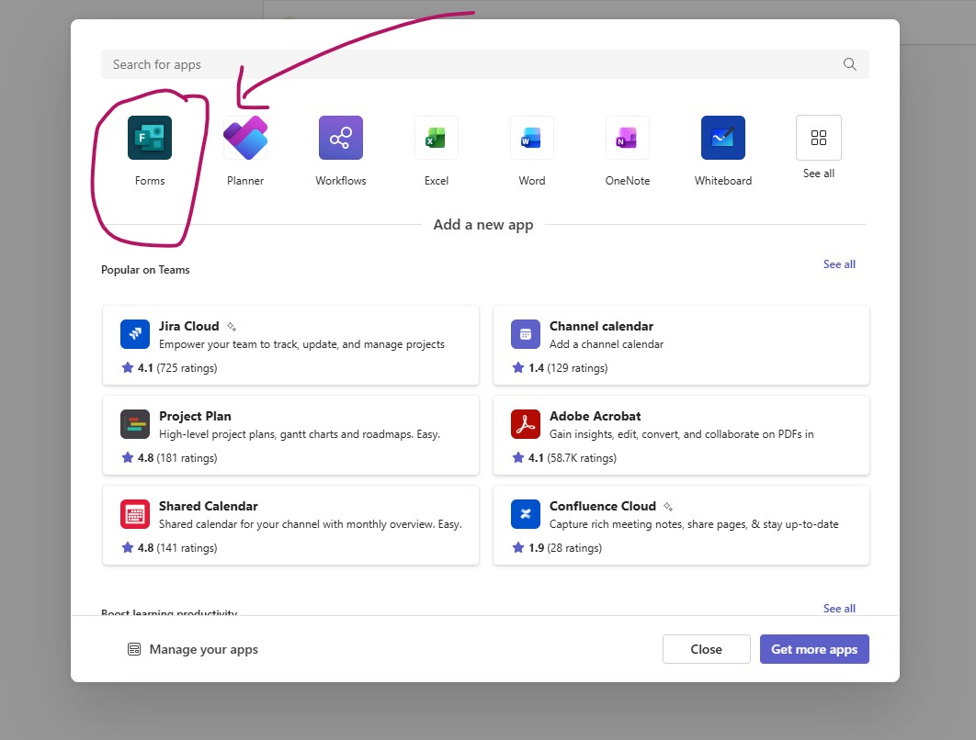Select the Whiteboard app icon
Viewport: 976px width, 740px height.
(723, 139)
